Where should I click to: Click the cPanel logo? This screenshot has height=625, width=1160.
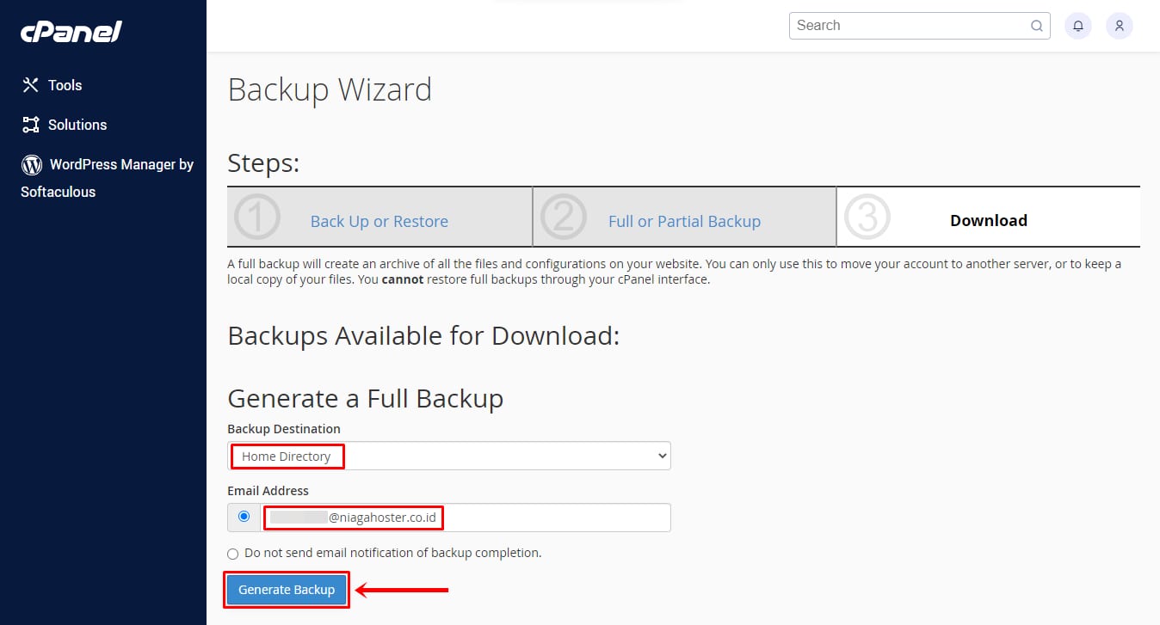tap(71, 32)
